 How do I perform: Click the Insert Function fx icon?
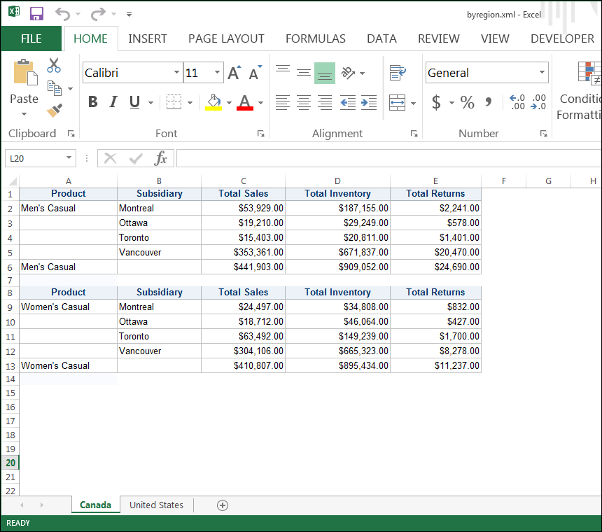[161, 158]
